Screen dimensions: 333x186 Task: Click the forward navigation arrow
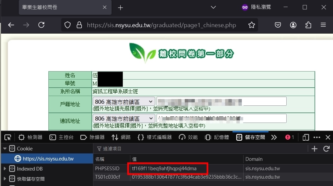click(x=26, y=25)
